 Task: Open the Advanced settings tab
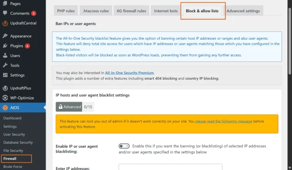(243, 10)
